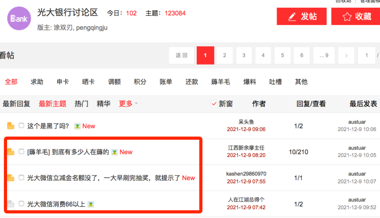Filter threads by 积分 category

(x=140, y=82)
